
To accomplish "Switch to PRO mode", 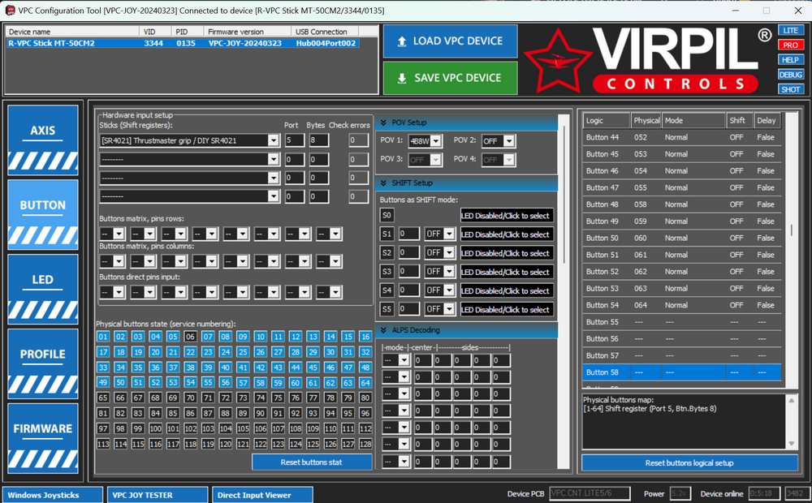I will click(790, 45).
